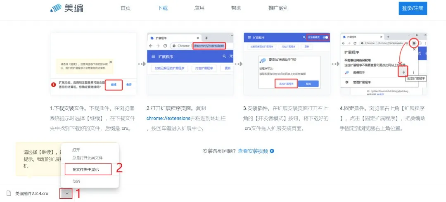Click the 安装遇到问题? text
Viewport: 446px width, 202px height.
pyautogui.click(x=219, y=151)
